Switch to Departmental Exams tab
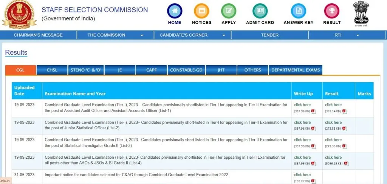This screenshot has width=387, height=184. [296, 70]
